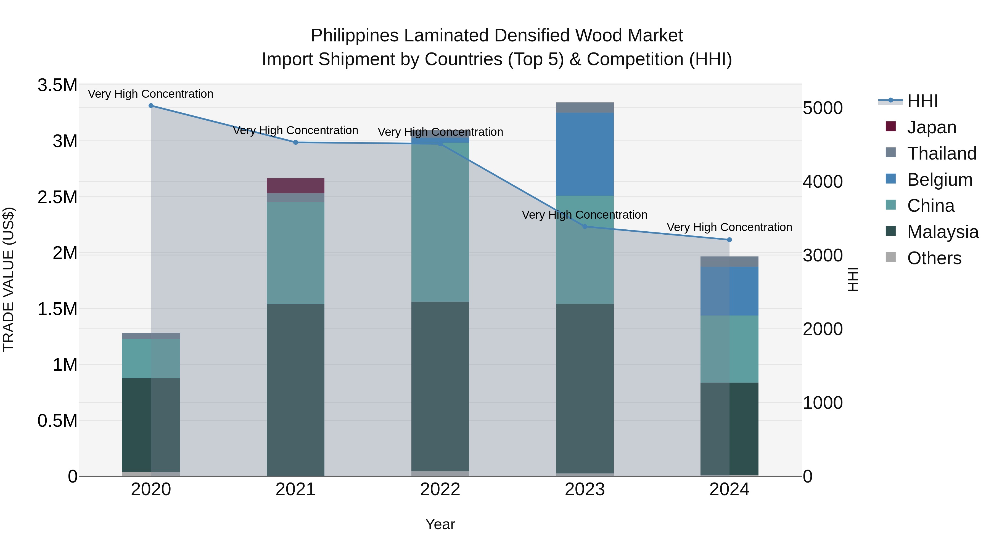Click the 2000 HHI axis tick label
Image resolution: width=994 pixels, height=559 pixels.
coord(823,329)
